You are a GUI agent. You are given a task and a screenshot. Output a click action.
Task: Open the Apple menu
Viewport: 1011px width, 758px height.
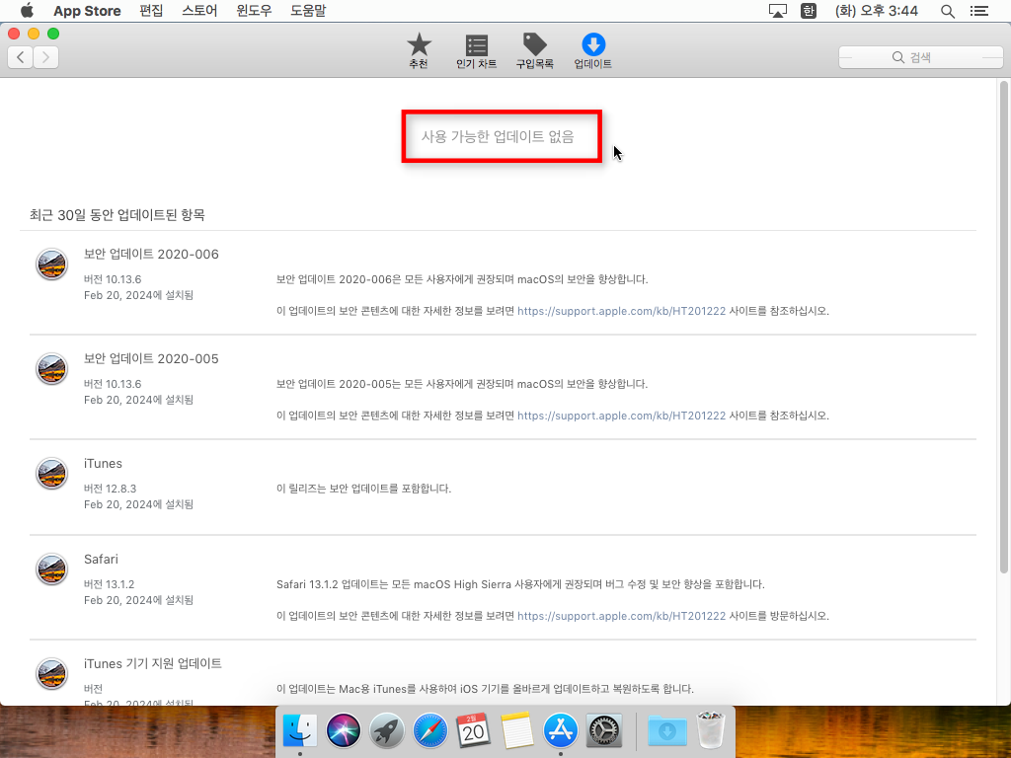point(27,10)
